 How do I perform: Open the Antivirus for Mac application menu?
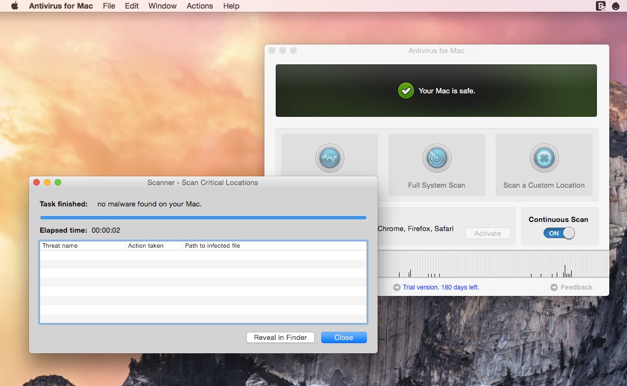coord(61,6)
